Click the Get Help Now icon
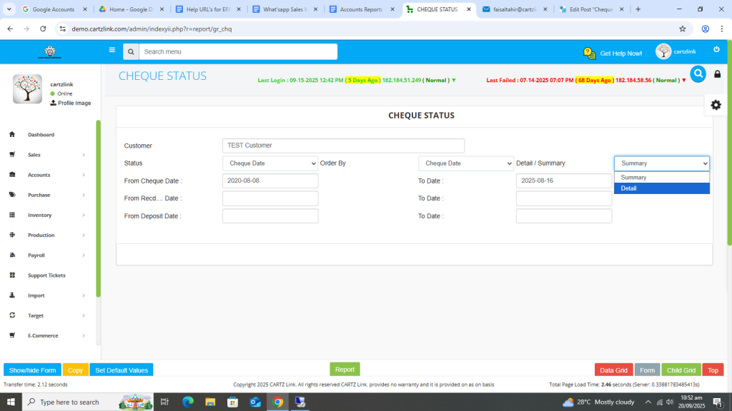The height and width of the screenshot is (411, 732). 590,53
